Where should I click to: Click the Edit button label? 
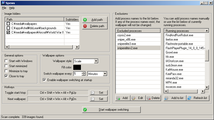(x=140, y=98)
